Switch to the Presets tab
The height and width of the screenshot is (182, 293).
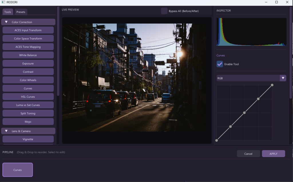(21, 12)
